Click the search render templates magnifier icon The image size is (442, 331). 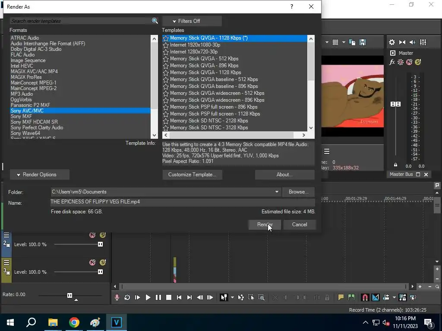155,21
